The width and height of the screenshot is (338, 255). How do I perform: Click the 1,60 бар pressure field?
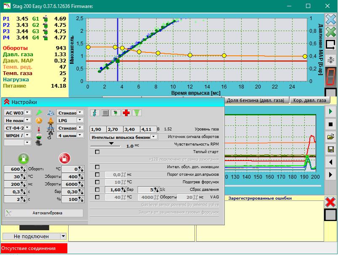tap(115, 190)
